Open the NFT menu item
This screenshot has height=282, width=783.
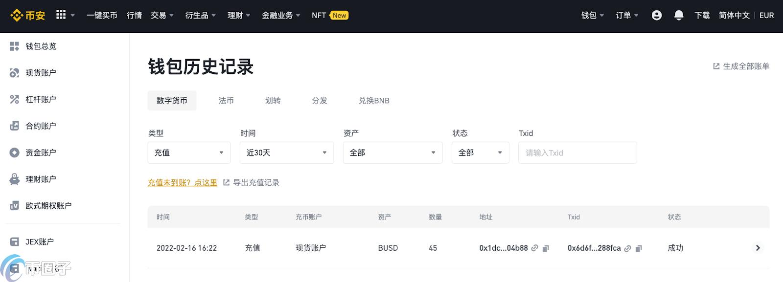pos(318,15)
